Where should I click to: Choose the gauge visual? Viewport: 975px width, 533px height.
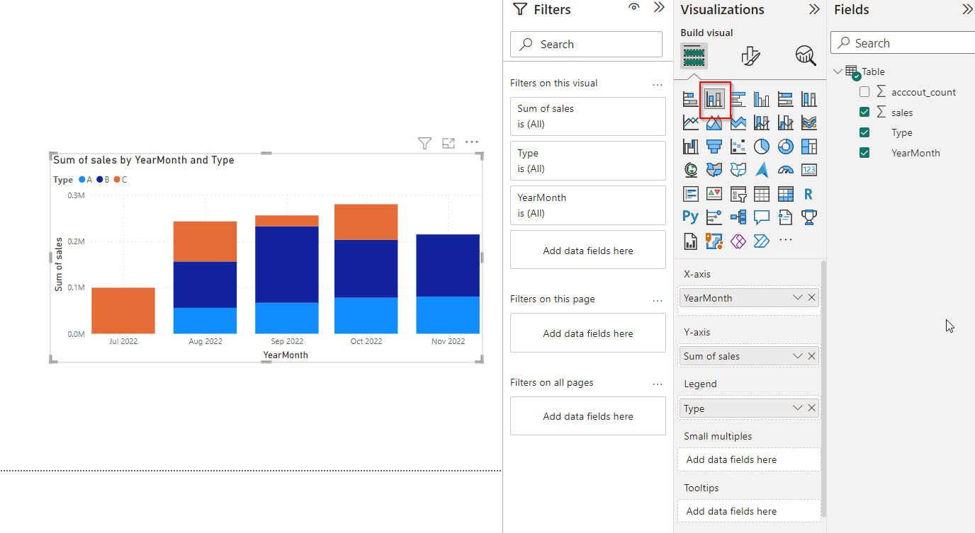(785, 170)
